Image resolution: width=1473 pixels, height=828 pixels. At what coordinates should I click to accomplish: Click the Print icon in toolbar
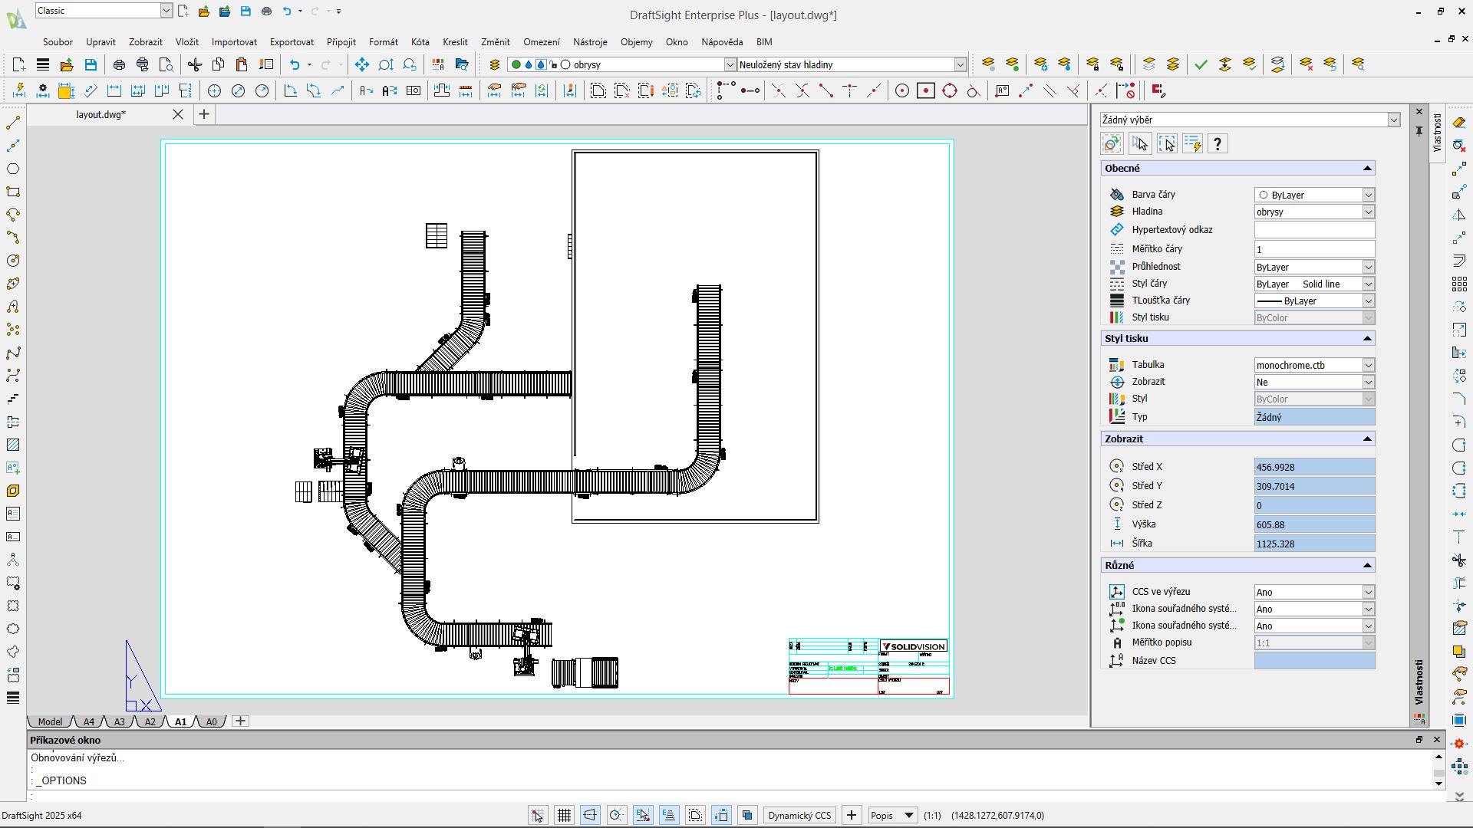pos(119,65)
